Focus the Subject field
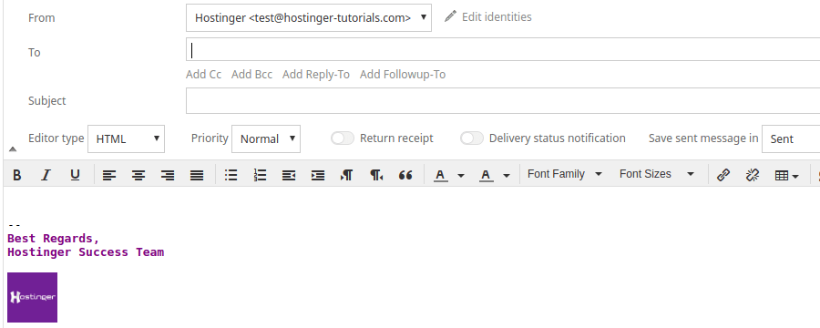The image size is (820, 328). pyautogui.click(x=503, y=101)
